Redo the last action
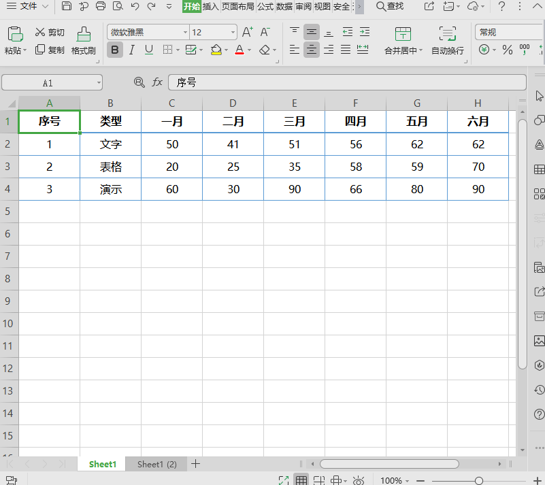This screenshot has height=485, width=545. [x=151, y=6]
